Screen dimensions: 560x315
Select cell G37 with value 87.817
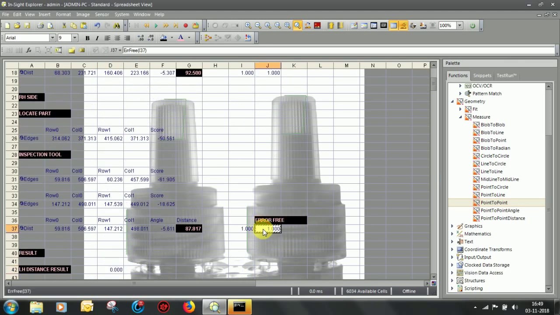click(189, 229)
